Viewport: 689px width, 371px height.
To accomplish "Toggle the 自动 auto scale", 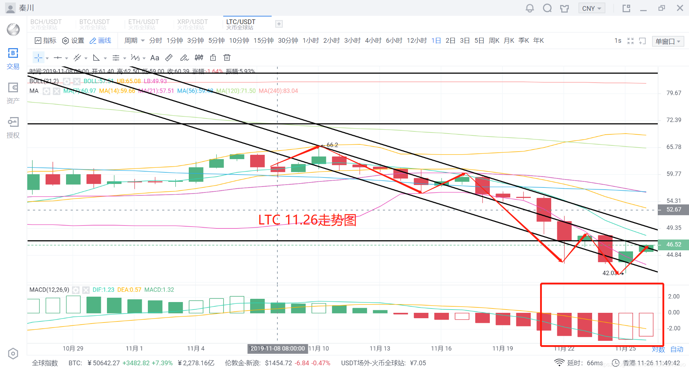I will (677, 349).
